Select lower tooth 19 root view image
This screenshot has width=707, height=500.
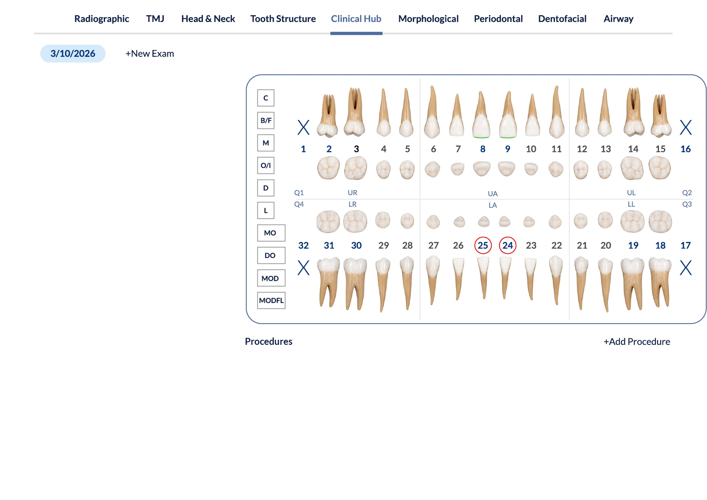[633, 284]
